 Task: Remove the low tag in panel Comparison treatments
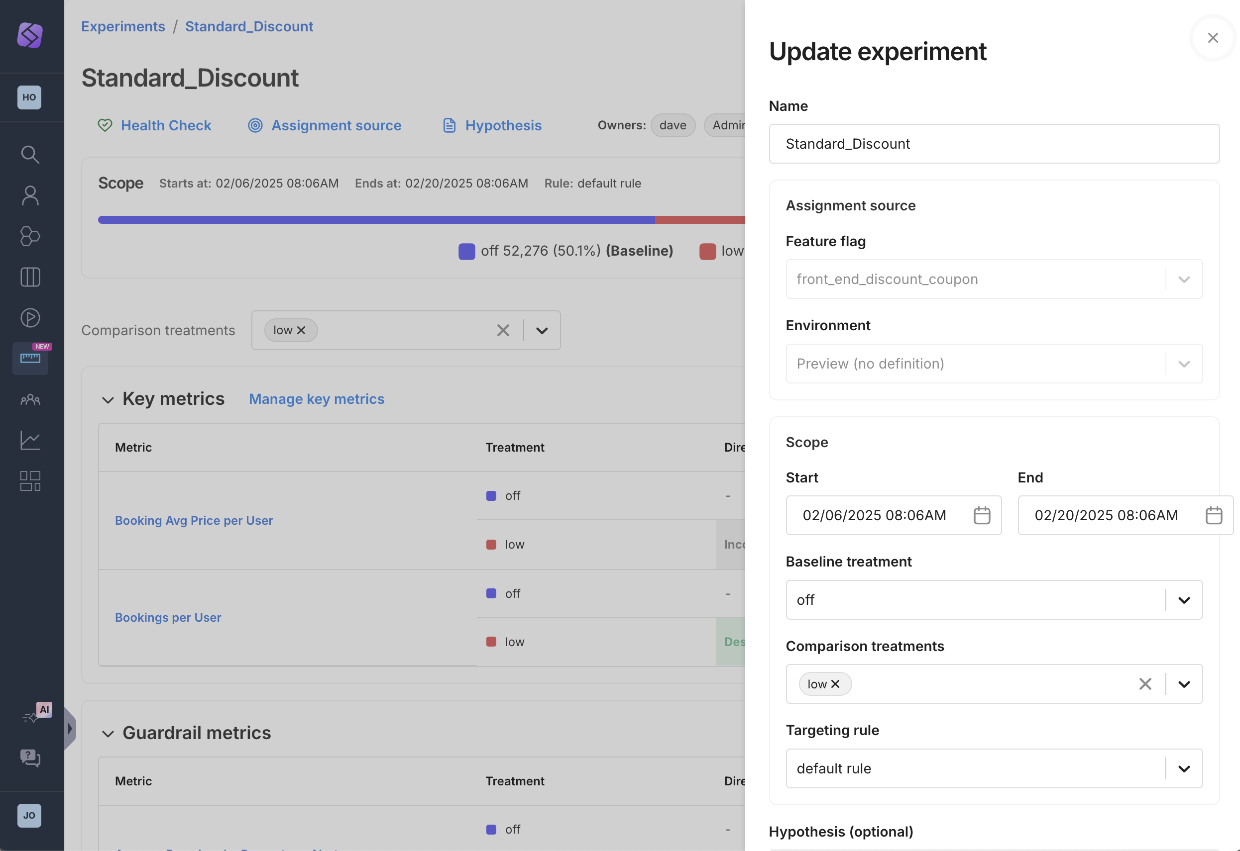point(836,684)
